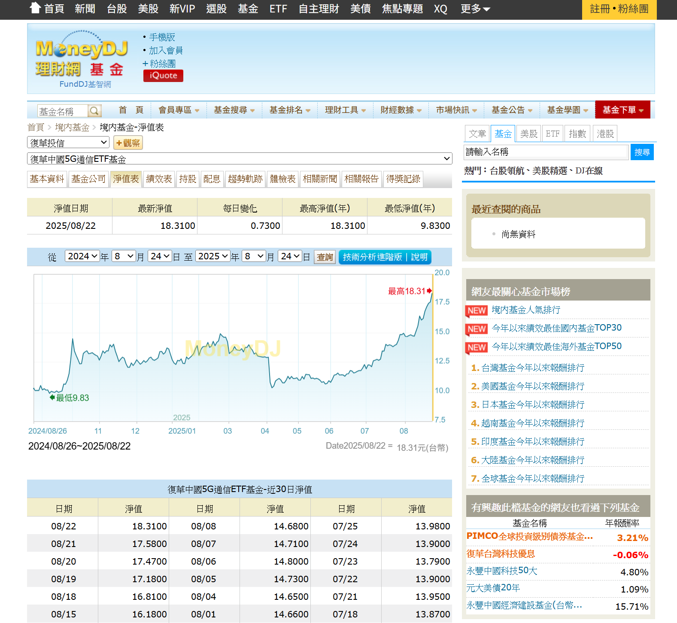Open the 永豐中國科技50大 fund link
Image resolution: width=677 pixels, height=623 pixels.
tap(501, 571)
